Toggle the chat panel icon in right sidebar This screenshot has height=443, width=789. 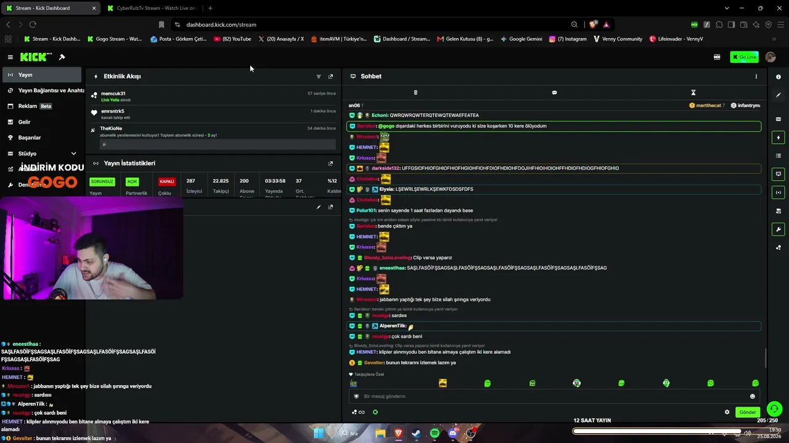pyautogui.click(x=779, y=174)
